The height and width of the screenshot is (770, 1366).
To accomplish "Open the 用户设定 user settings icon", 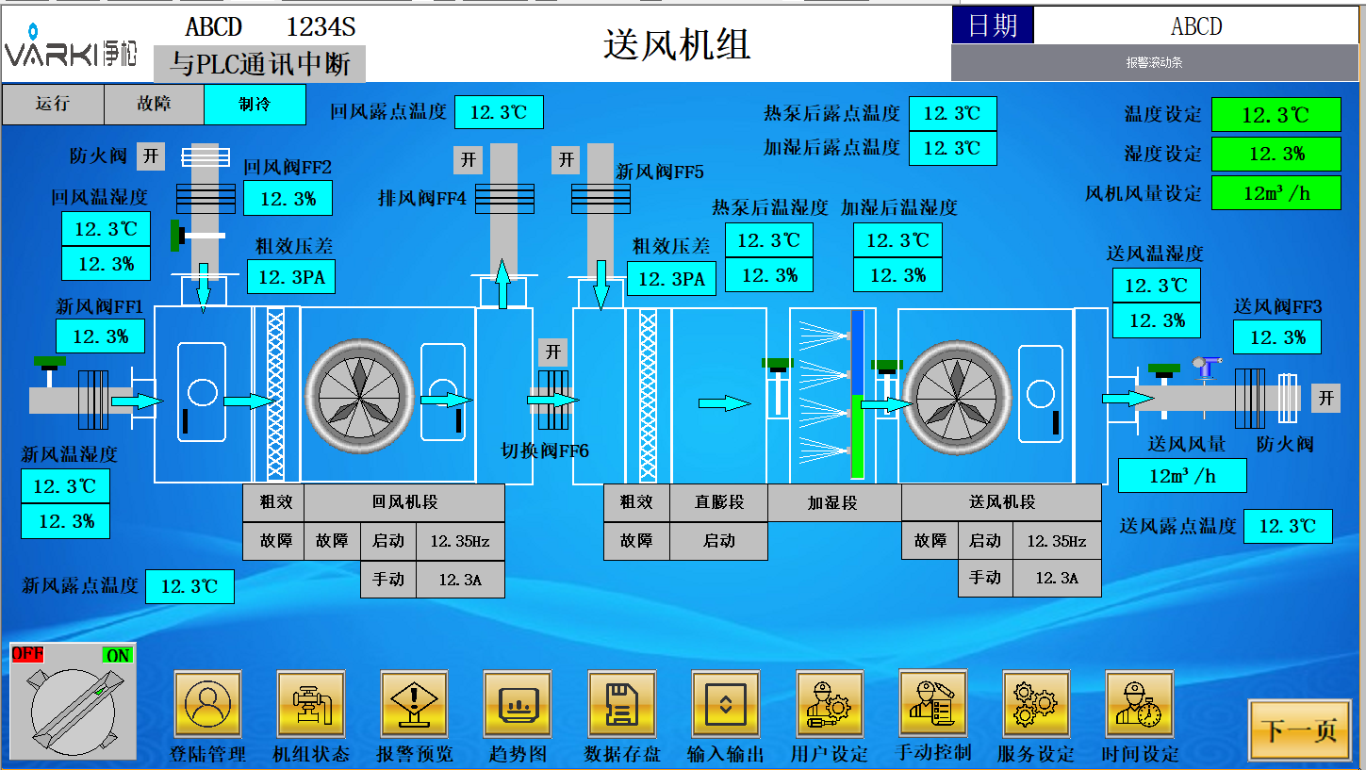I will tap(830, 703).
